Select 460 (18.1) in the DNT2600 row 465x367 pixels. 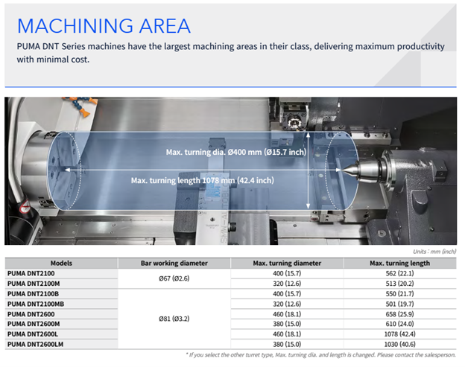click(287, 314)
